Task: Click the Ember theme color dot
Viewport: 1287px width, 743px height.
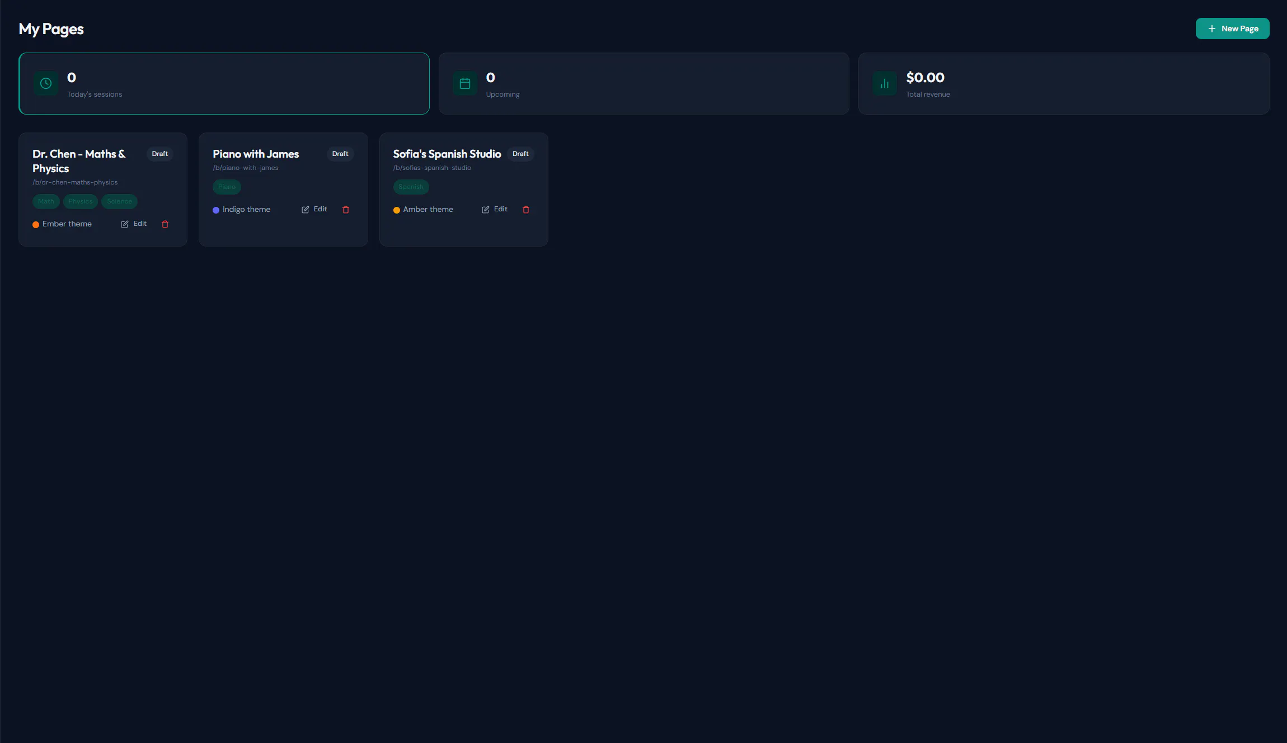Action: tap(36, 224)
